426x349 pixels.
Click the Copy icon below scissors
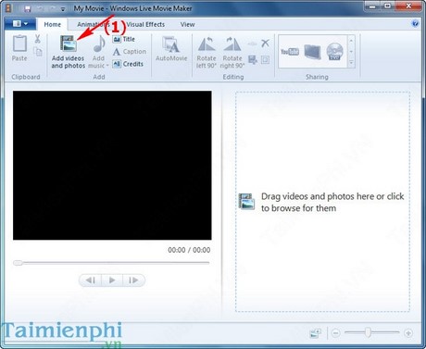tap(38, 52)
